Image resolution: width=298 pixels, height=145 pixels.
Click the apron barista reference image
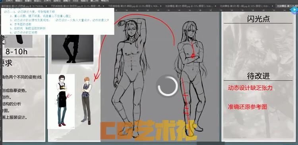click(x=61, y=101)
